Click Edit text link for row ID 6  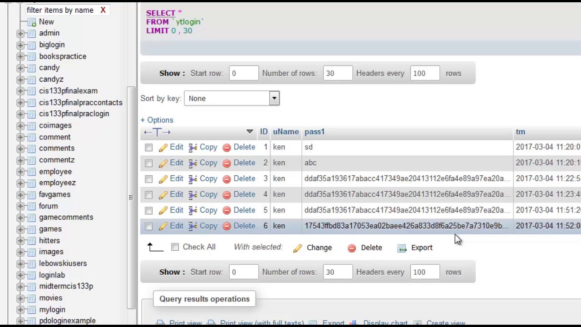click(x=177, y=226)
